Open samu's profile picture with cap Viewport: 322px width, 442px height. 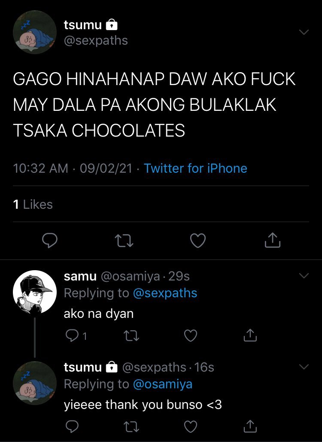[x=35, y=292]
